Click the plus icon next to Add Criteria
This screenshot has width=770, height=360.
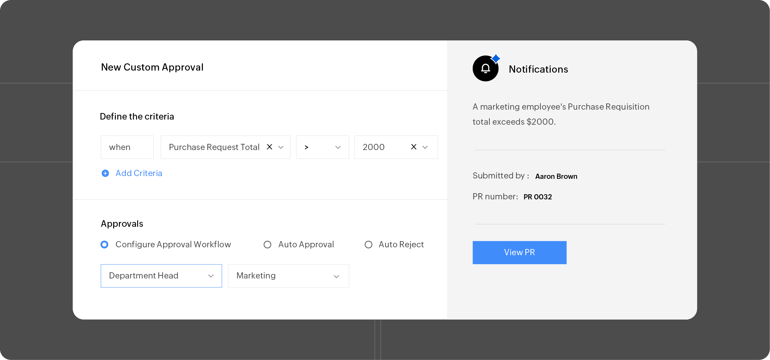[x=105, y=173]
